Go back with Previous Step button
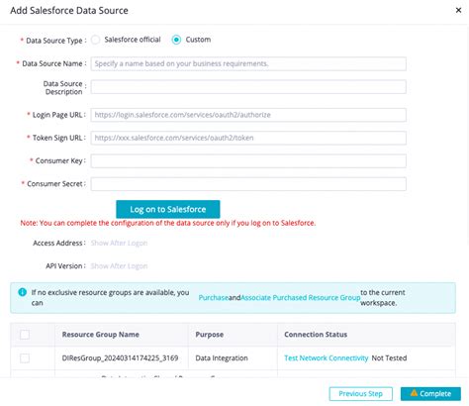 361,394
